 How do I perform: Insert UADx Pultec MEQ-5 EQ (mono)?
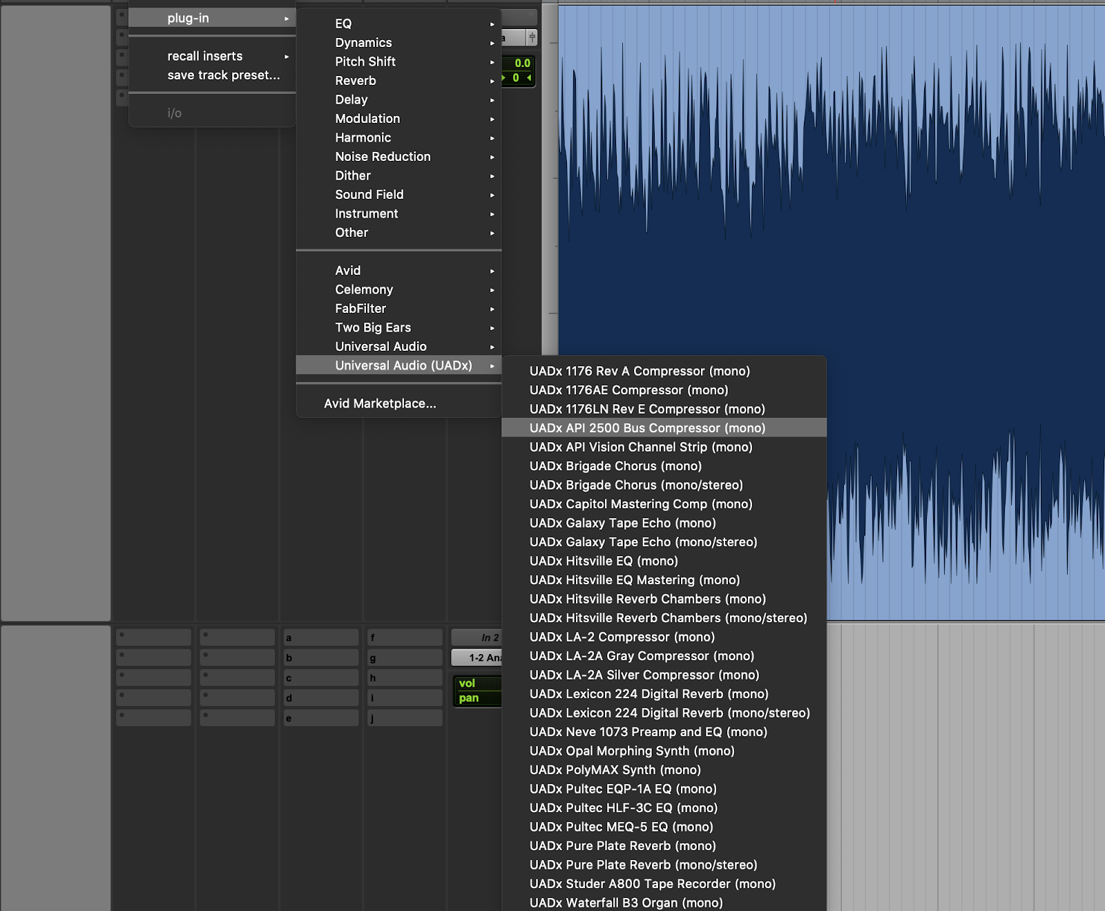pos(664,827)
